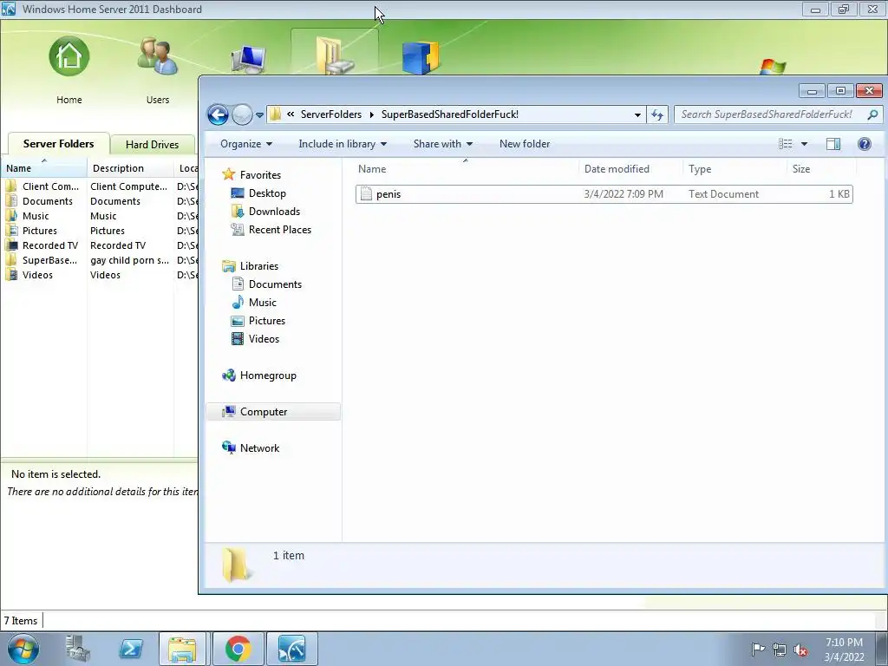Expand the address bar previous locations dropdown
Image resolution: width=888 pixels, height=666 pixels.
pyautogui.click(x=637, y=115)
